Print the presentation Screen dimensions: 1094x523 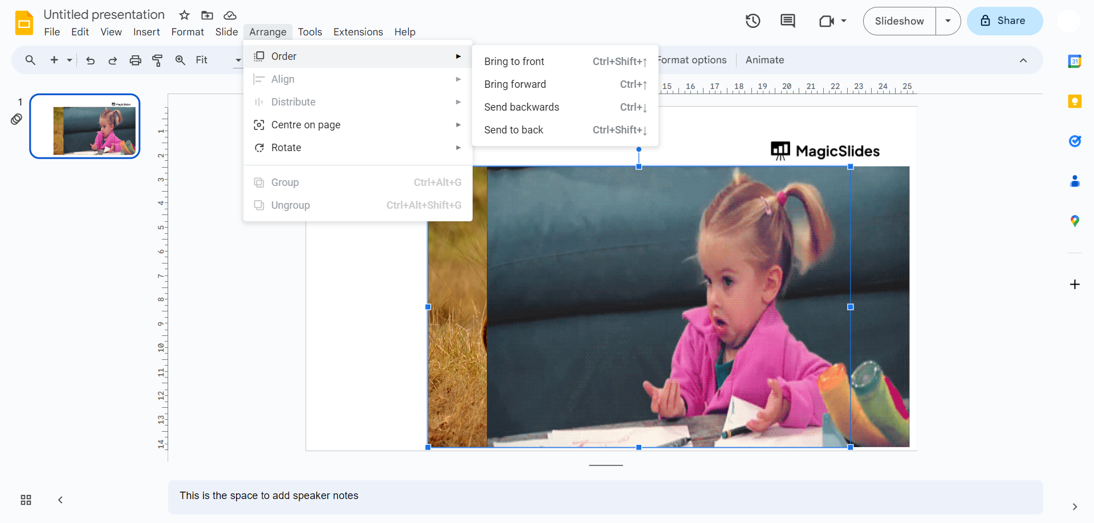(x=135, y=60)
